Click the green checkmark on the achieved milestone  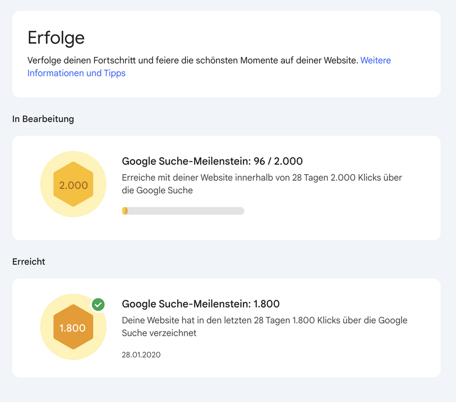[97, 304]
